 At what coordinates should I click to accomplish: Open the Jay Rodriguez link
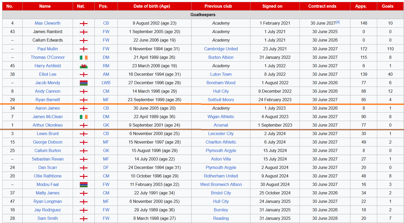(48, 210)
